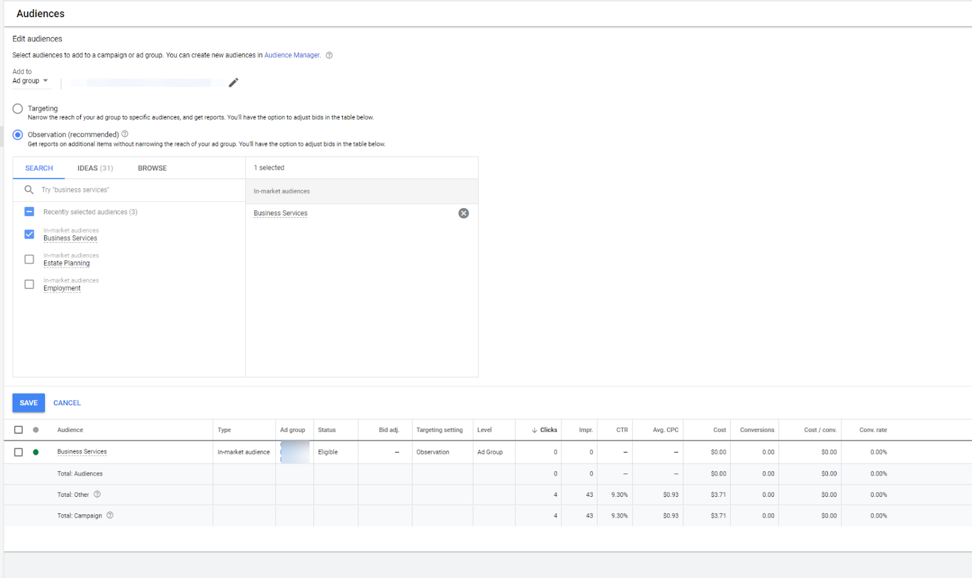The width and height of the screenshot is (972, 578).
Task: Sort by Clicks column arrow
Action: pyautogui.click(x=535, y=430)
